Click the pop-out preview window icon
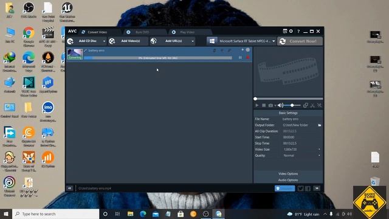Image resolution: width=389 pixels, height=219 pixels. (x=306, y=105)
